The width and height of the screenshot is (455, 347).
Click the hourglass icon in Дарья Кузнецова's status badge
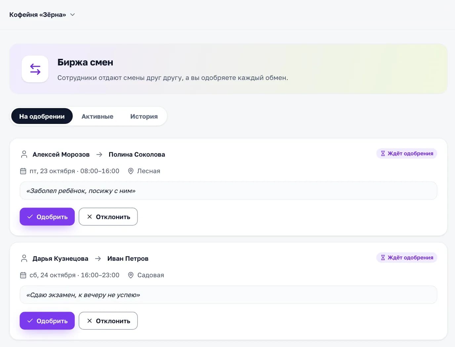pos(383,257)
